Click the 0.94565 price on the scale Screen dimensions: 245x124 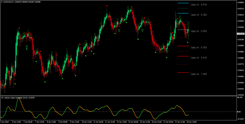(x=240, y=77)
